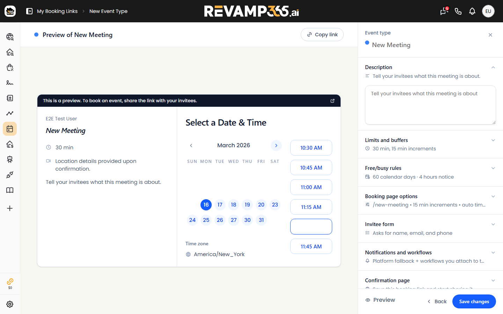This screenshot has width=503, height=314.
Task: Click the America/New_York time zone text
Action: [219, 254]
